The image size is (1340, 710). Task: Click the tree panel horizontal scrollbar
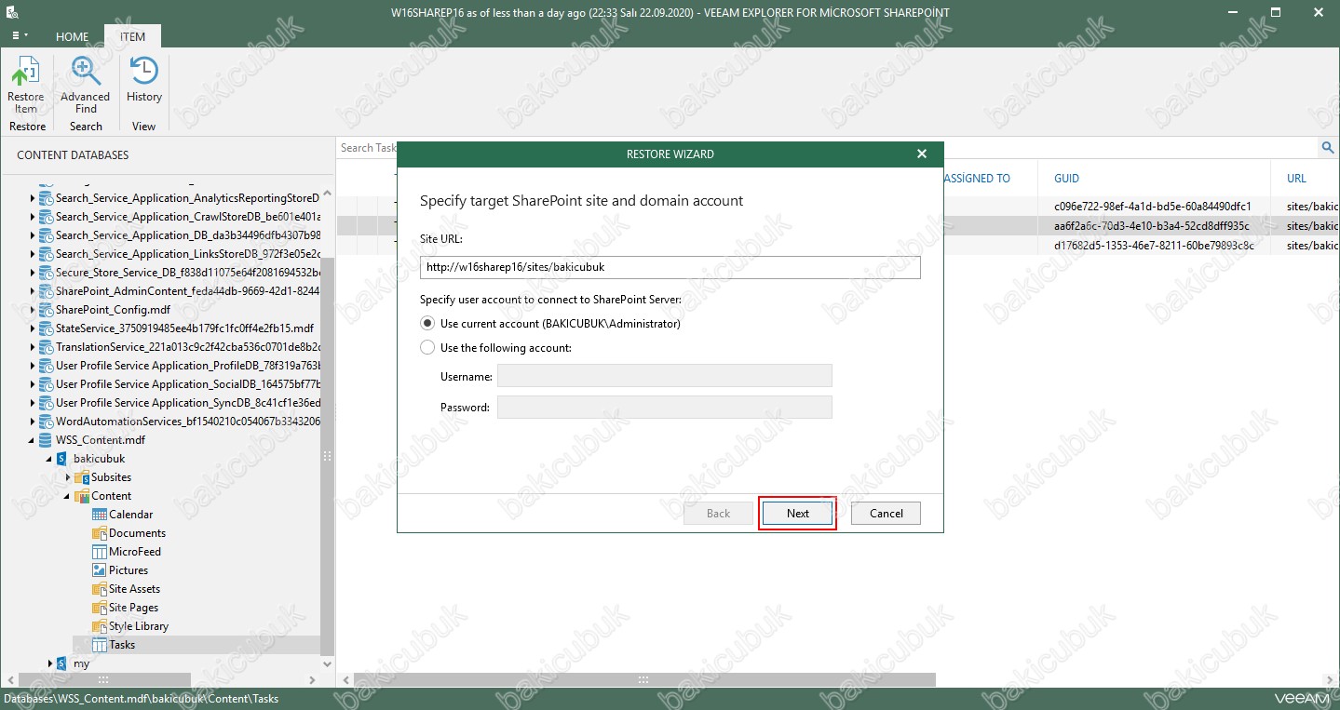point(104,680)
